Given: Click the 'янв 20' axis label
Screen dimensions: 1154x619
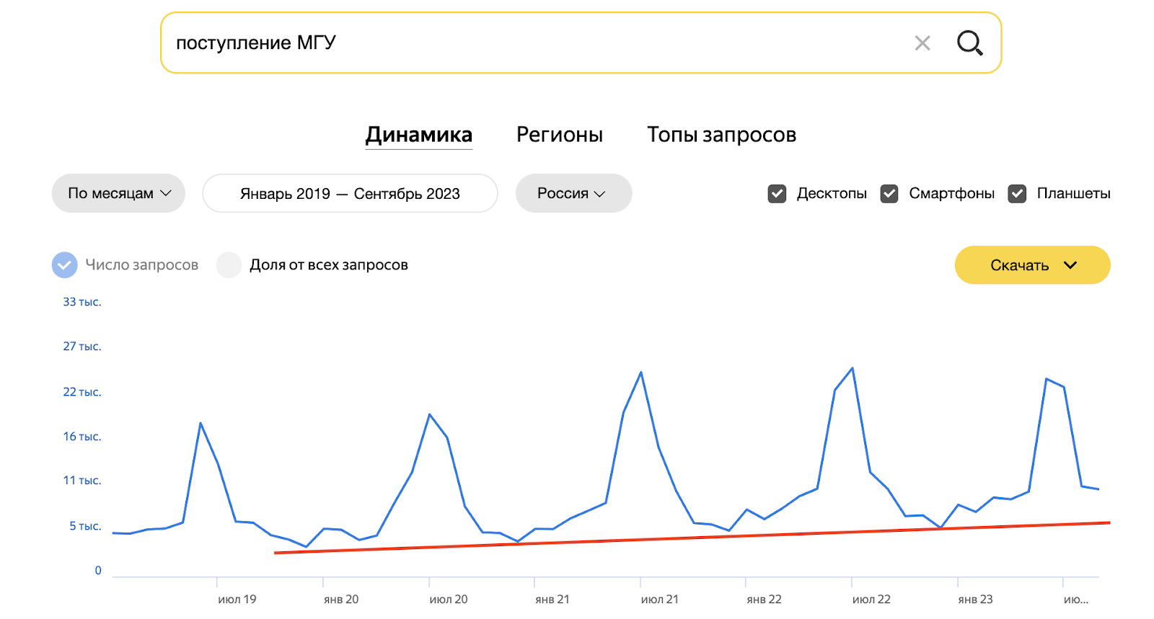Looking at the screenshot, I should pyautogui.click(x=341, y=599).
